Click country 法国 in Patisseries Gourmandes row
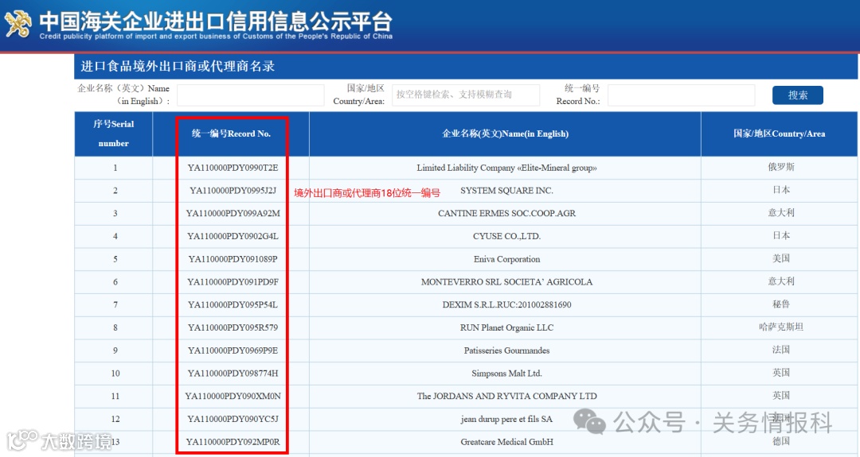860x457 pixels. pos(781,350)
